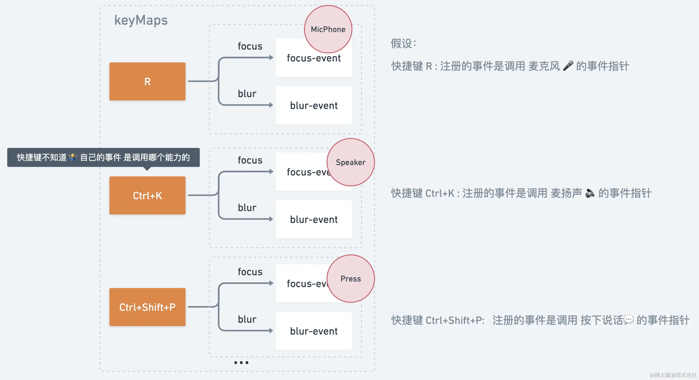This screenshot has height=380, width=699.
Task: Click the dark tooltip above the Ctrl+K box
Action: click(x=103, y=157)
